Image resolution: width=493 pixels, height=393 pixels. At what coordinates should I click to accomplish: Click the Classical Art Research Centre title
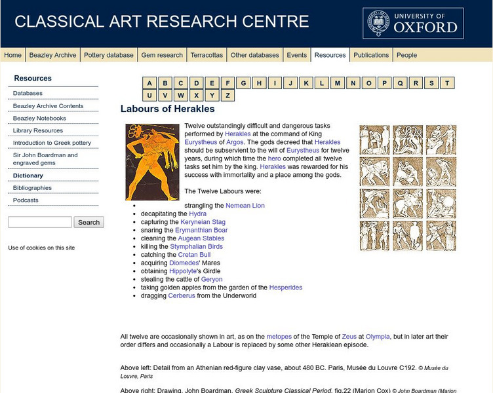point(162,22)
